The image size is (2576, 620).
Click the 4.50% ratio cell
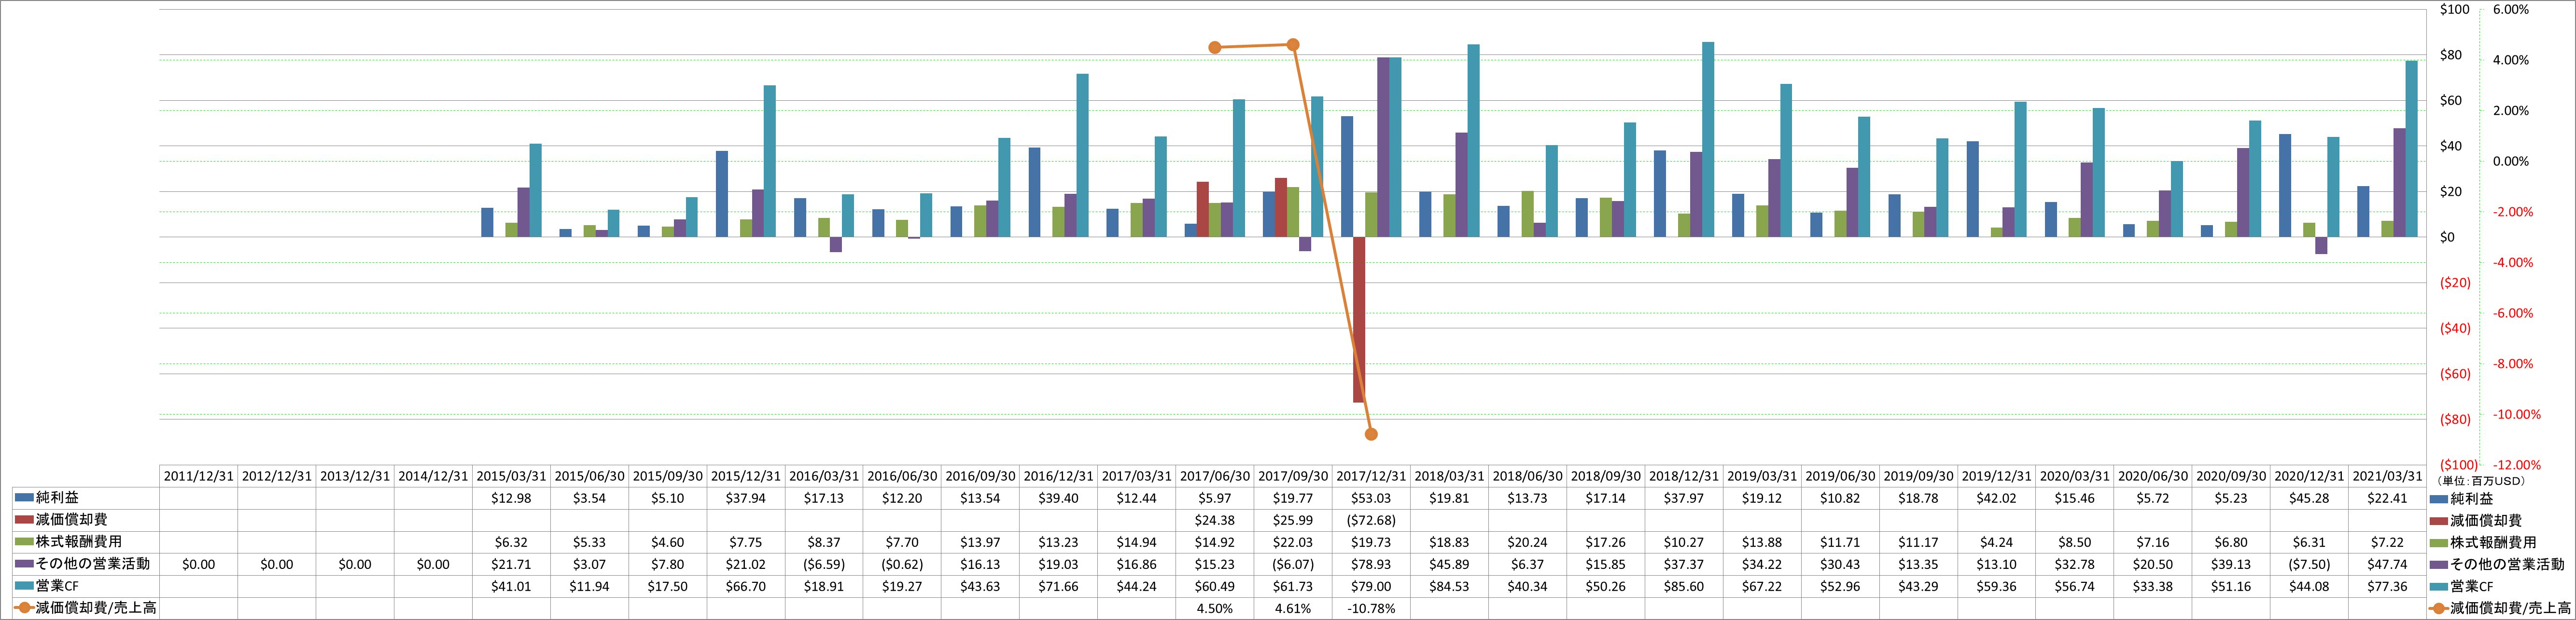[x=1215, y=608]
